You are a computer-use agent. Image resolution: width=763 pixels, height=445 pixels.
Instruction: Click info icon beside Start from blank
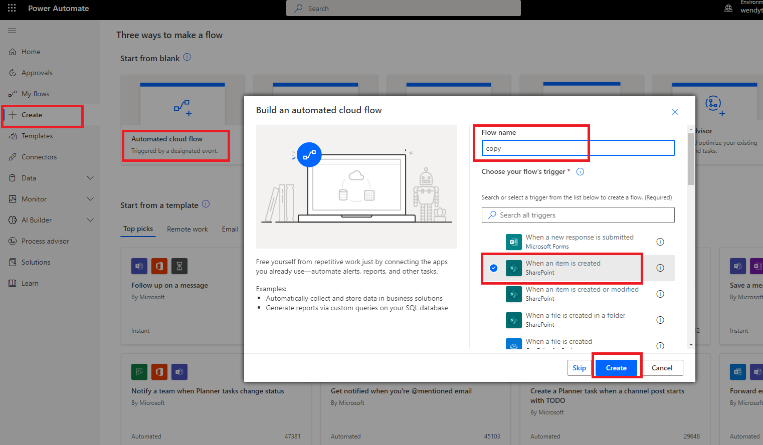pos(187,57)
